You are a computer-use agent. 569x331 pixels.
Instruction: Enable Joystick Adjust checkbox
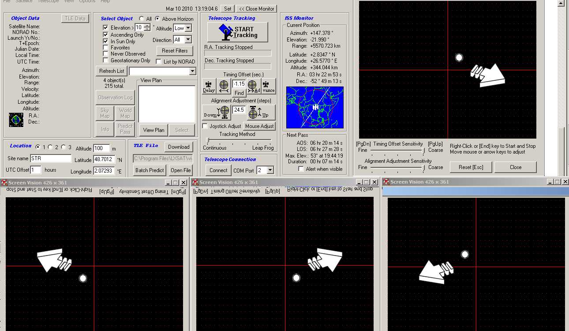point(205,126)
